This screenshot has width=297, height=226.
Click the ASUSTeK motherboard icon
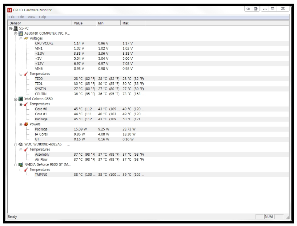[x=21, y=34]
